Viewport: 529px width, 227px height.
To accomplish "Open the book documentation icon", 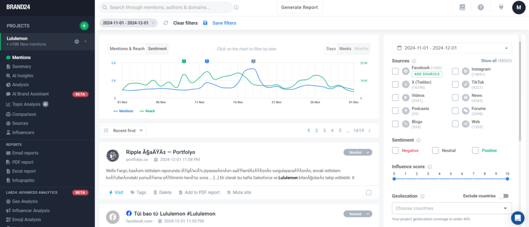I will coord(462,7).
